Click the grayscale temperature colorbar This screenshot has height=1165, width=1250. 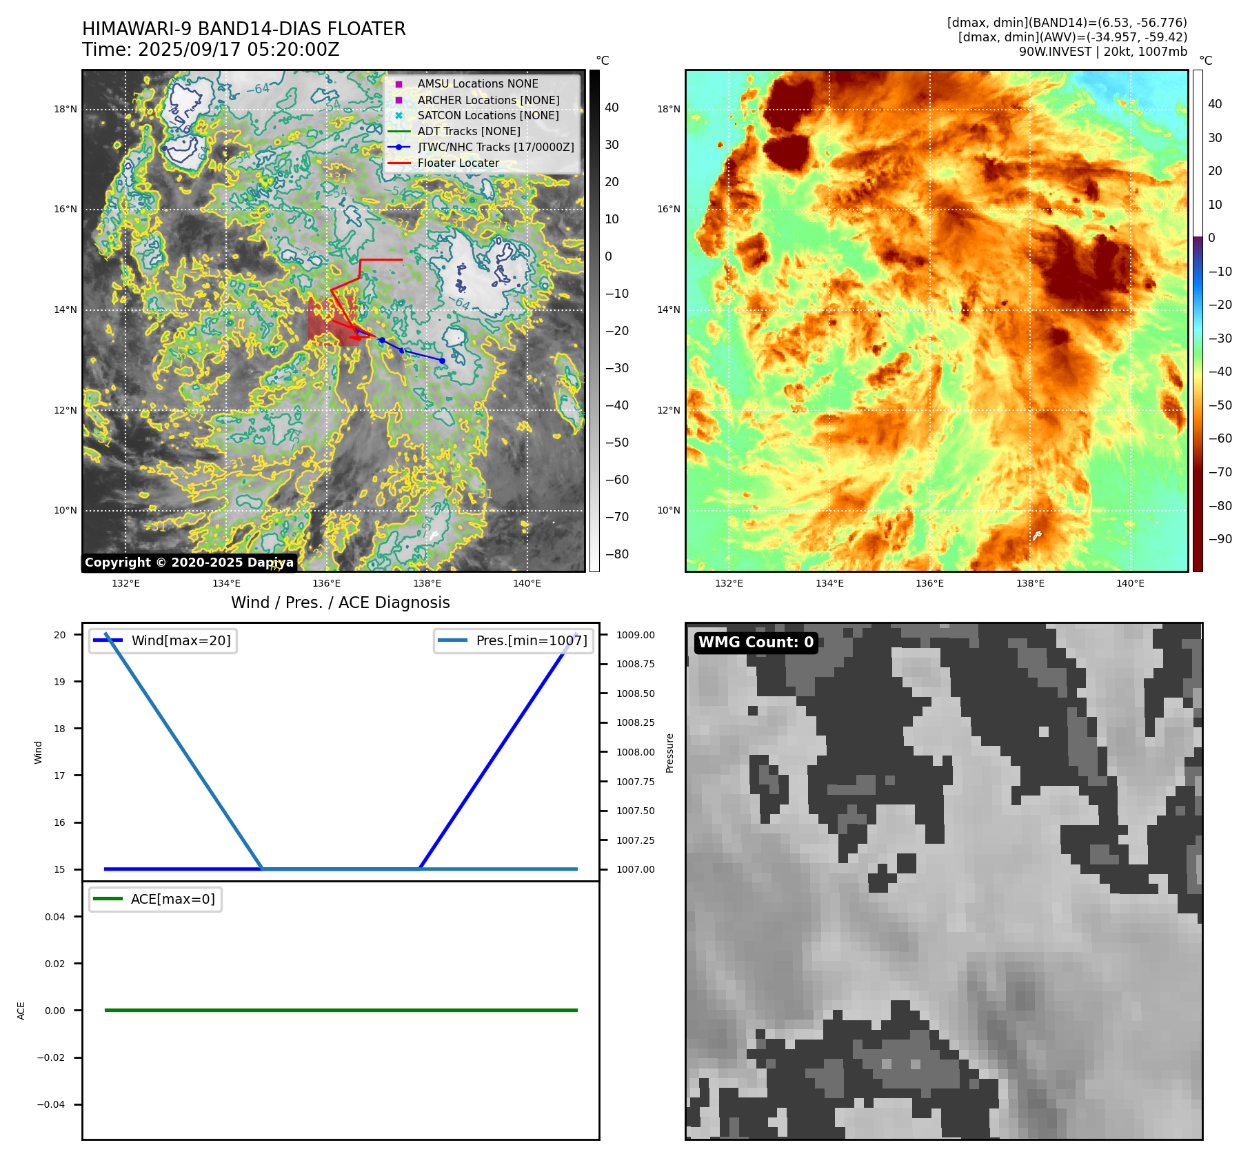pos(594,321)
